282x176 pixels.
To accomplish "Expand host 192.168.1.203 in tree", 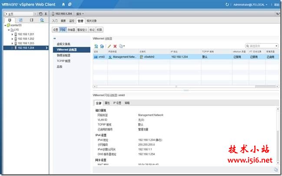I will (12, 43).
